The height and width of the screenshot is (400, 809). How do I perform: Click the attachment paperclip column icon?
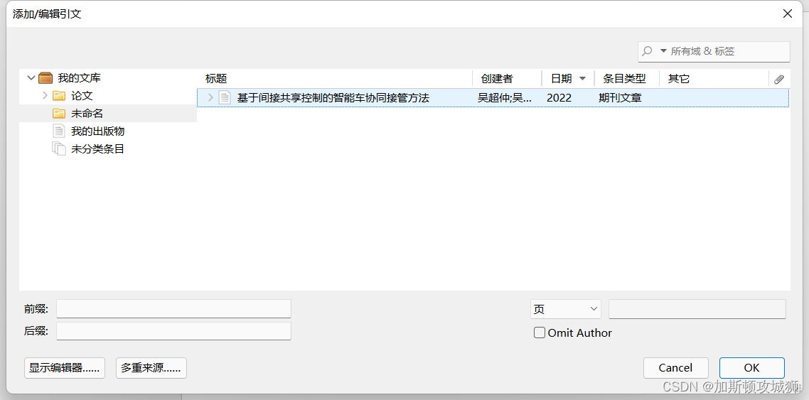click(x=779, y=79)
